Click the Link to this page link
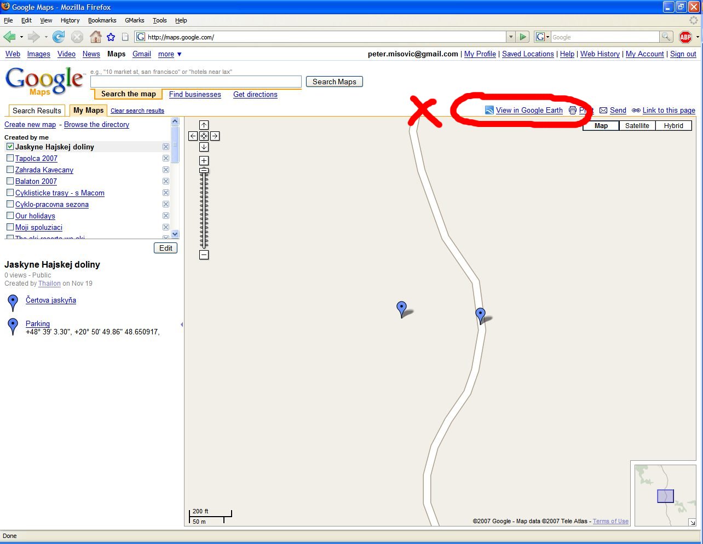This screenshot has width=703, height=544. tap(669, 110)
